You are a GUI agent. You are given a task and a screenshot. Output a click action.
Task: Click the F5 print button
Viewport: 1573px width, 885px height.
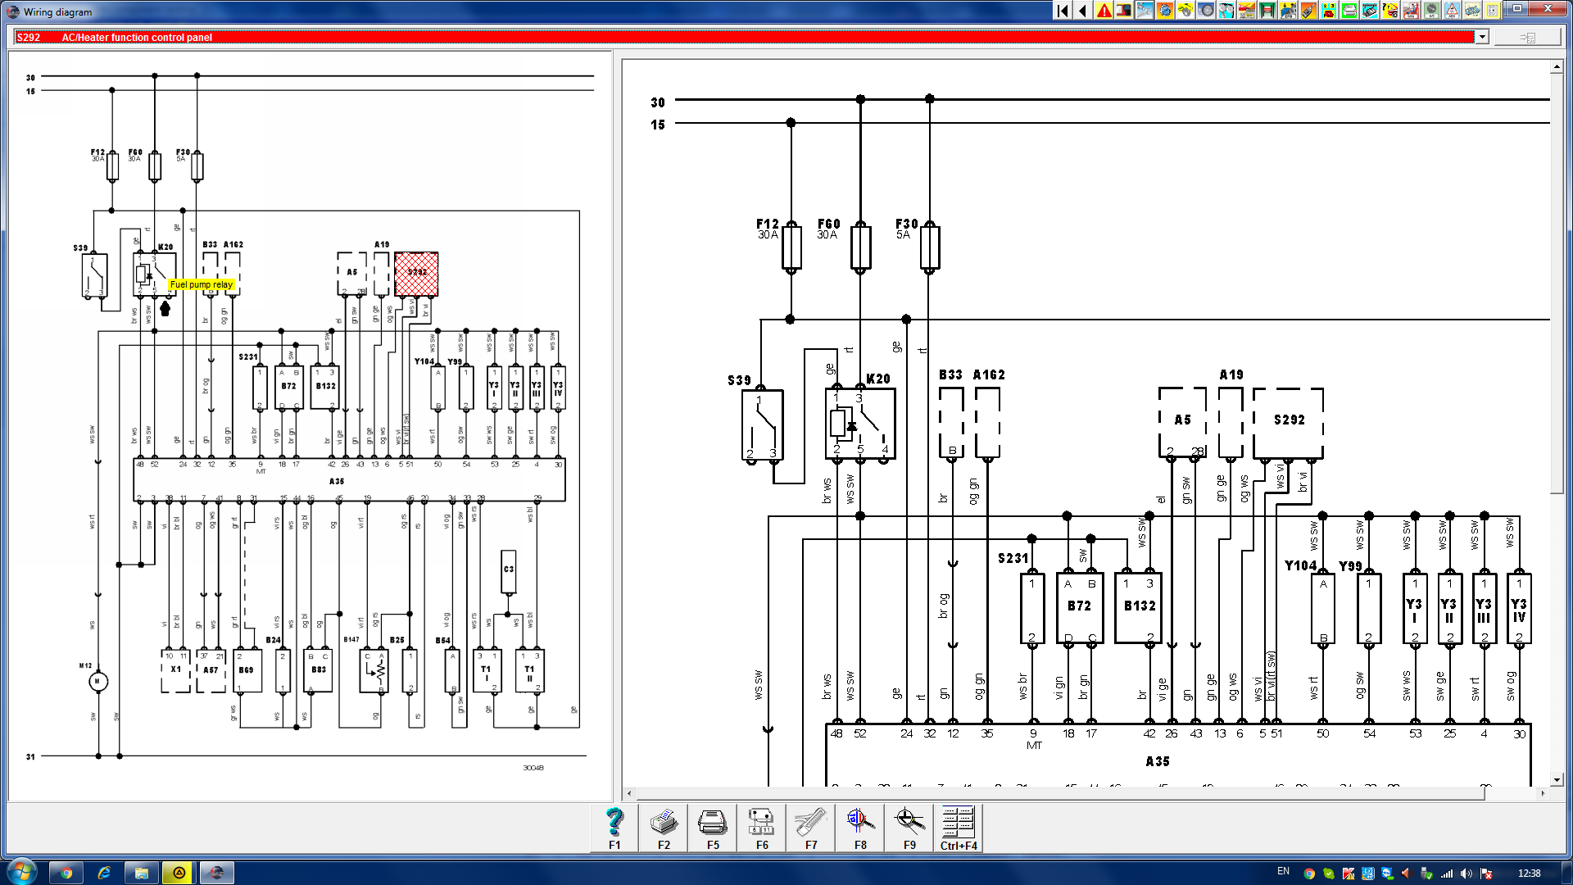(713, 828)
